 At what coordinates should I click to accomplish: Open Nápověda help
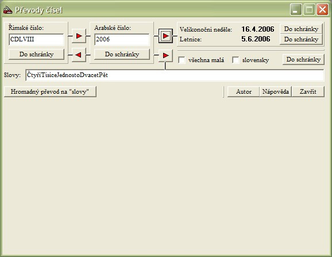coord(276,92)
